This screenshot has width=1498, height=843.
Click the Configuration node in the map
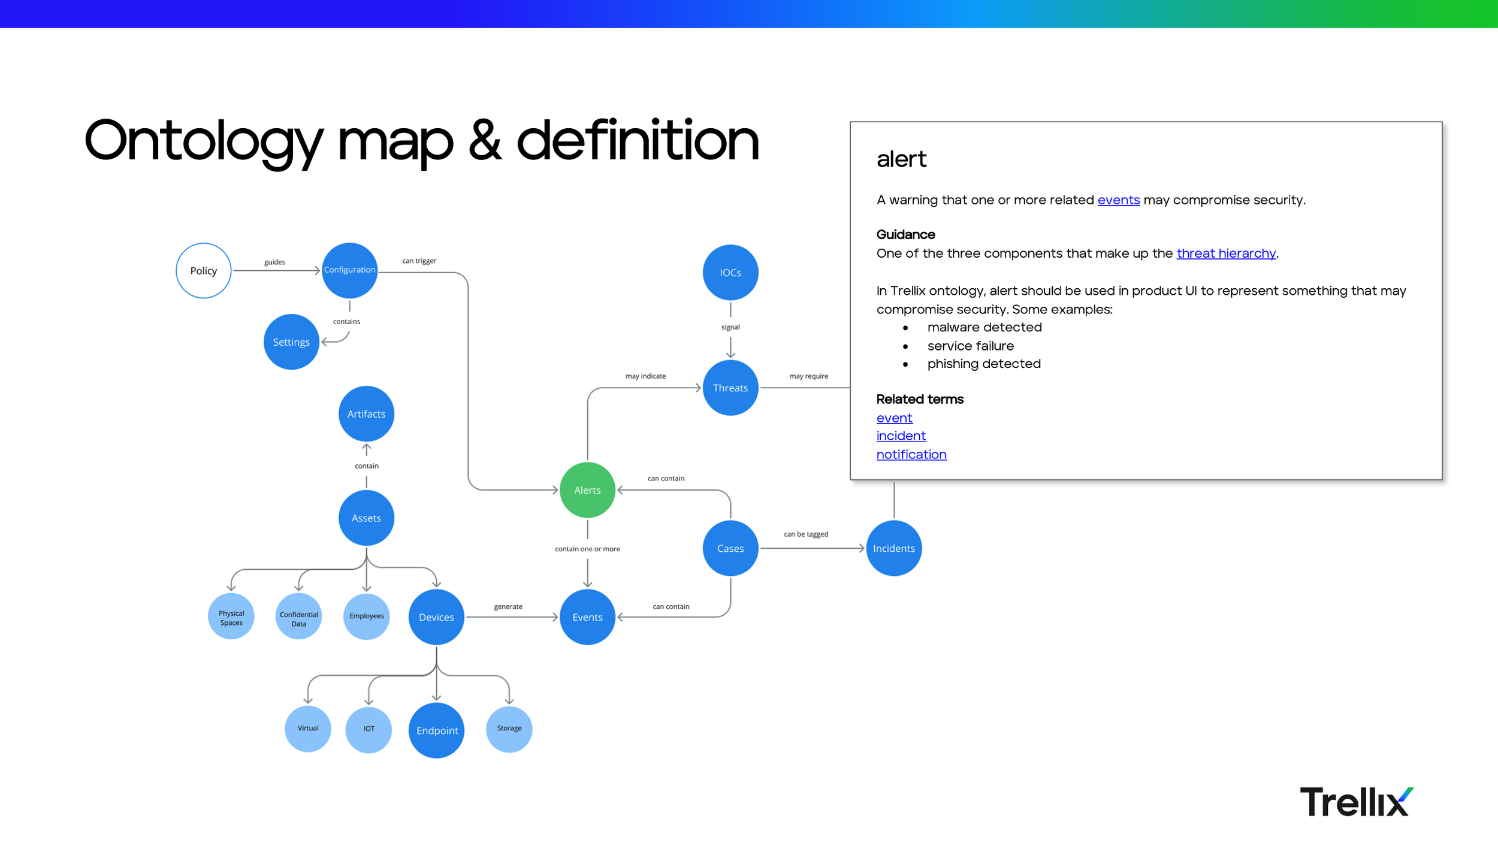(x=349, y=270)
